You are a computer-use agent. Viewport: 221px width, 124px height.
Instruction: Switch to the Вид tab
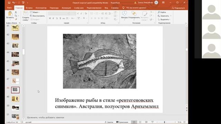click(106, 8)
